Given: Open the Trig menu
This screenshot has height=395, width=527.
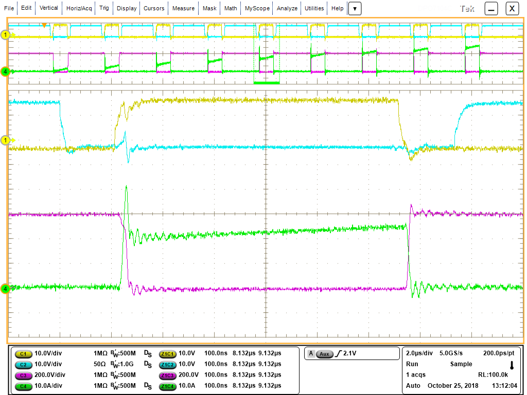Looking at the screenshot, I should click(x=103, y=8).
